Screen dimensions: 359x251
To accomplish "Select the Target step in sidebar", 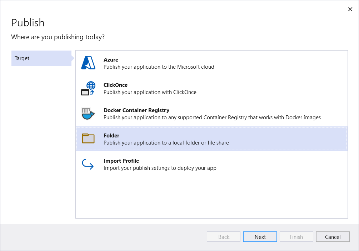I will coord(41,58).
